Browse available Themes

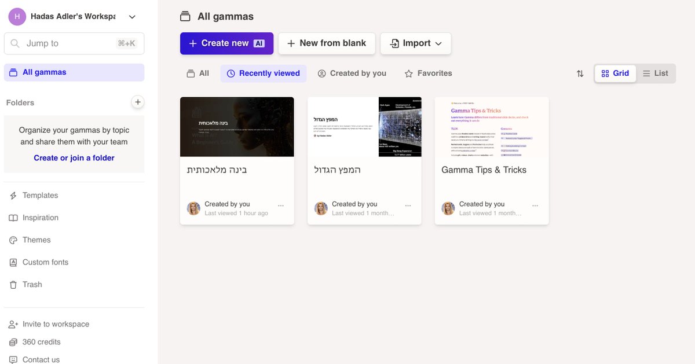tap(36, 240)
